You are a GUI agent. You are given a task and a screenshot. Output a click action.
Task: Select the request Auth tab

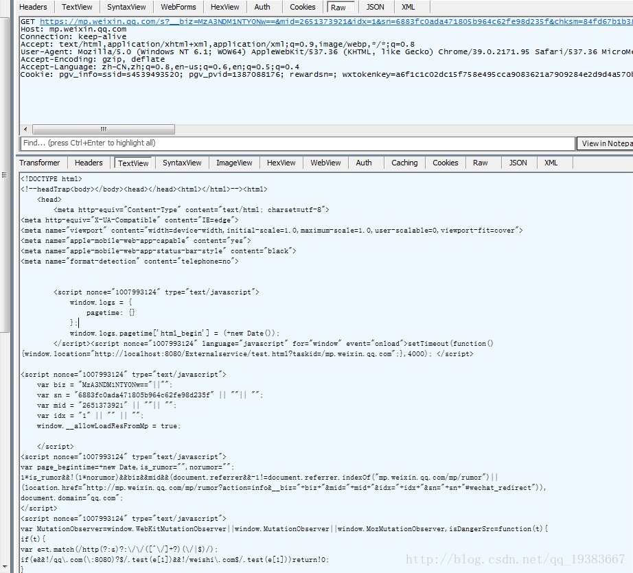tap(262, 7)
